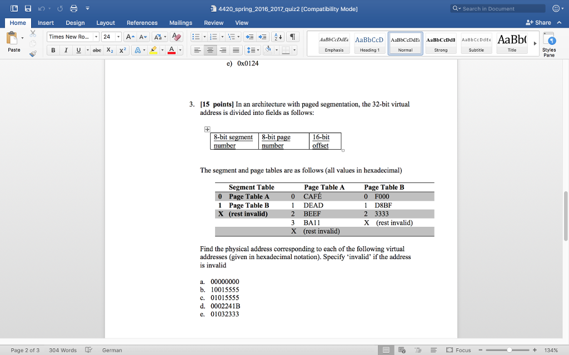Open the Insert tab
Viewport: 569px width, 355px height.
pos(46,23)
